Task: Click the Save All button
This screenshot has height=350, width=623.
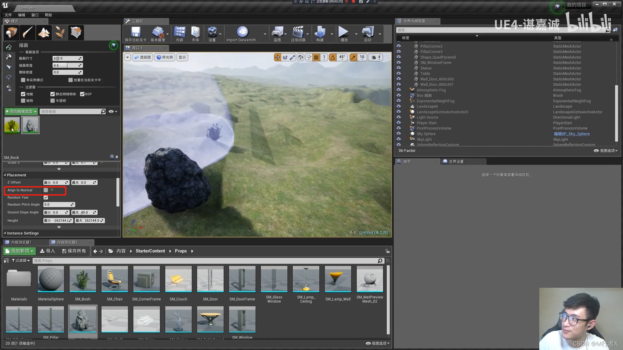Action: pyautogui.click(x=74, y=251)
